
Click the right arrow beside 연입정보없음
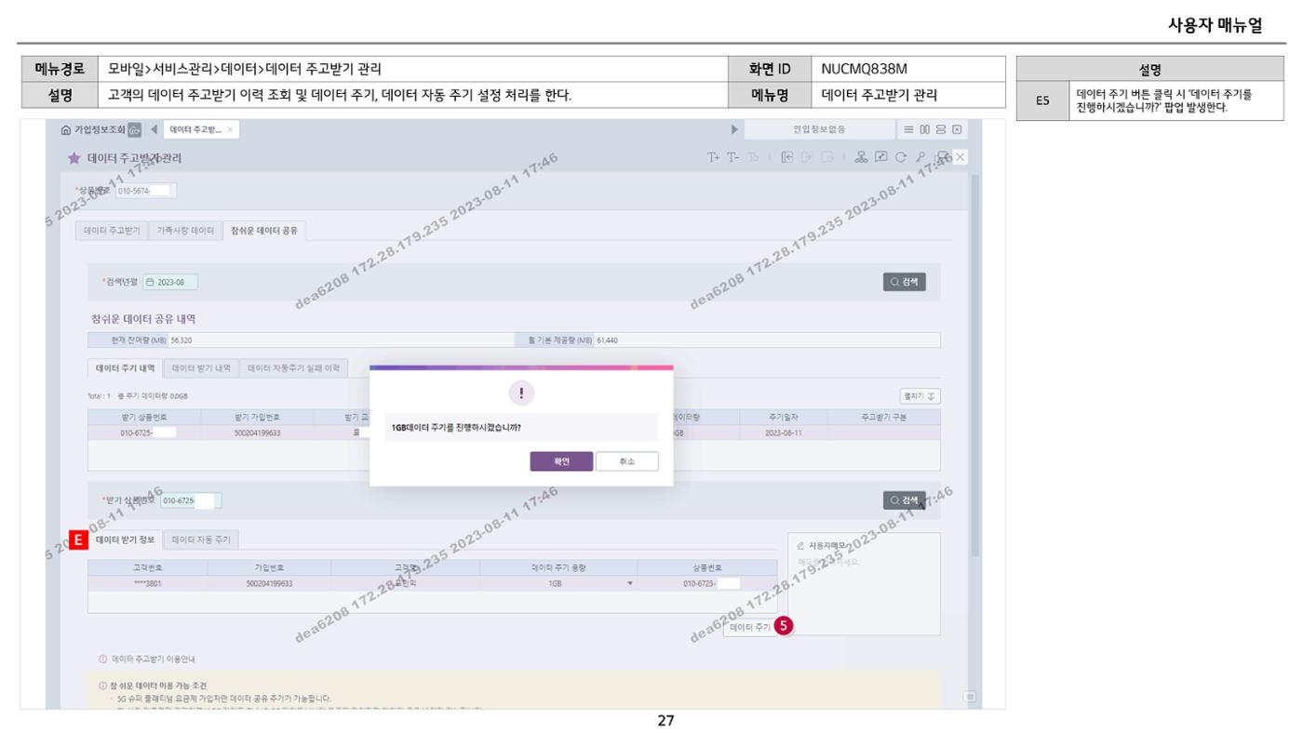[x=735, y=129]
